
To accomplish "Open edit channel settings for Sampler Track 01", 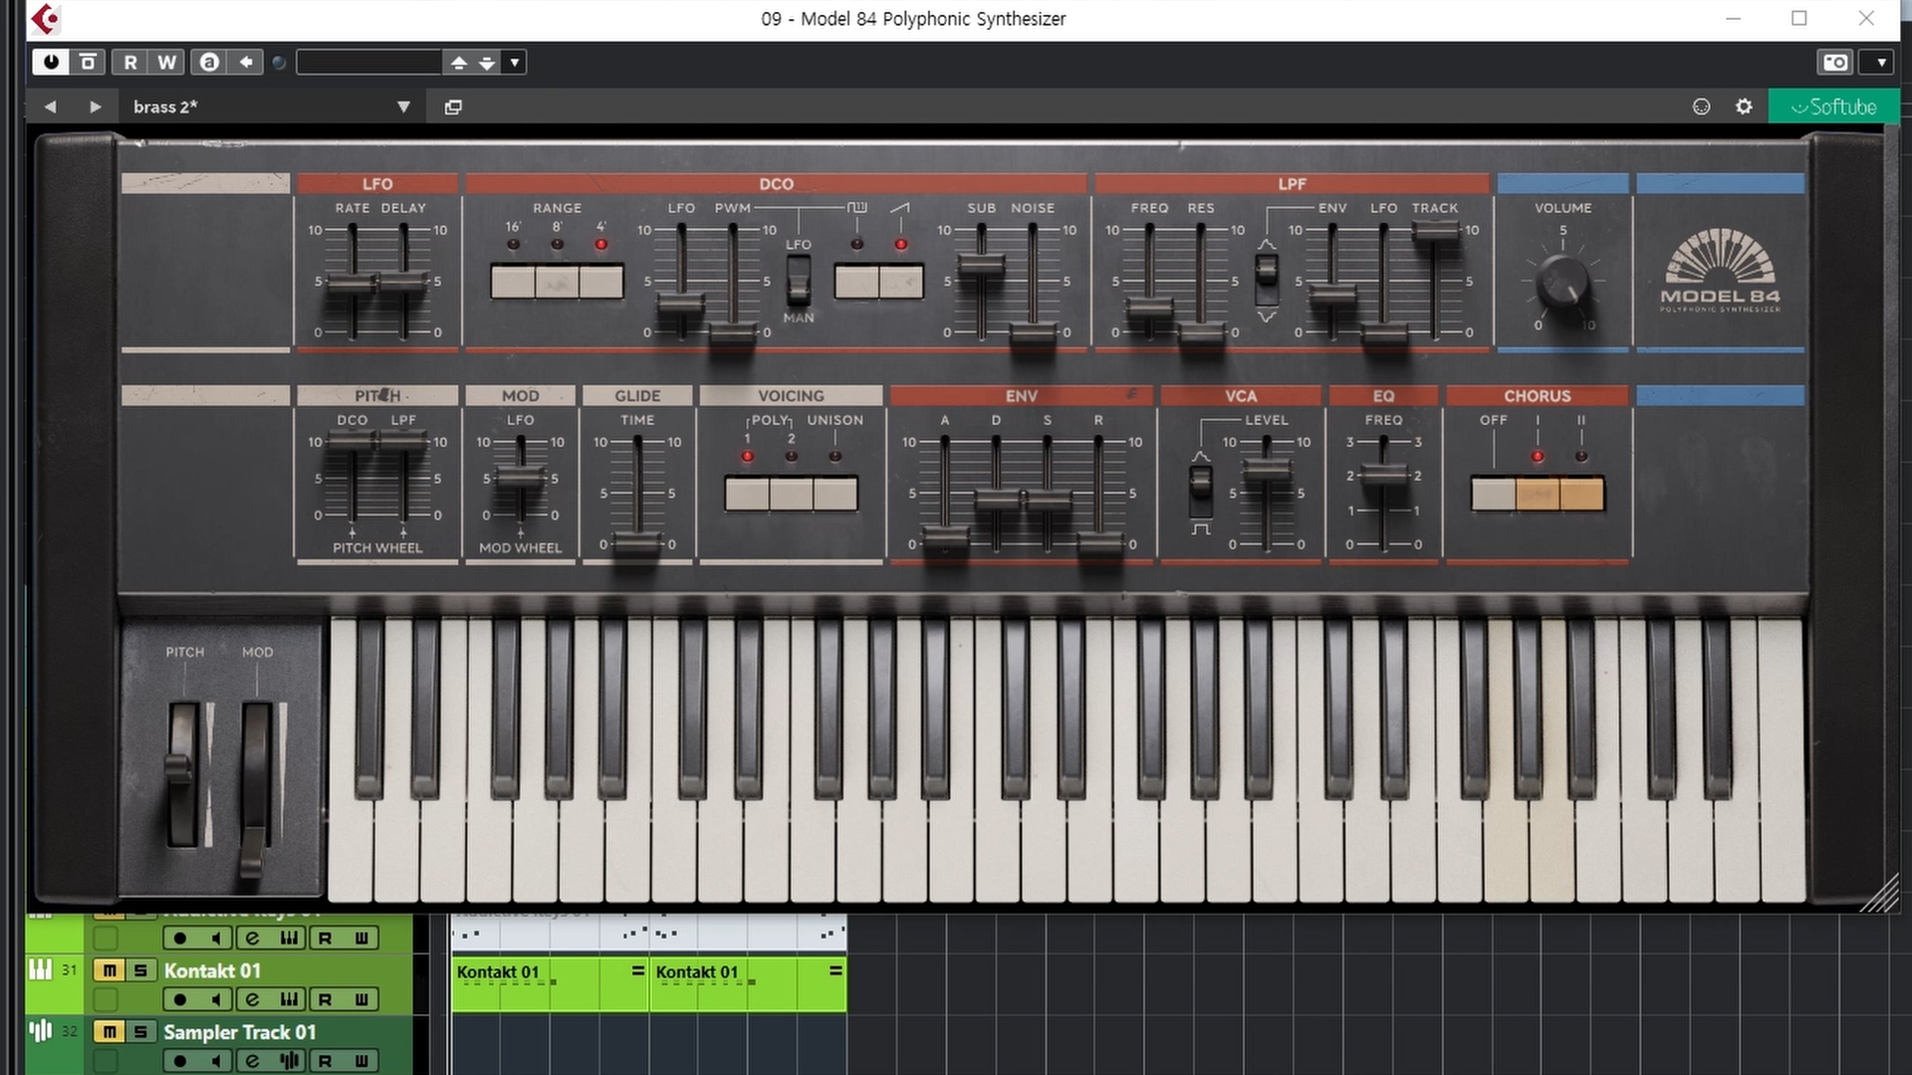I will point(252,1061).
